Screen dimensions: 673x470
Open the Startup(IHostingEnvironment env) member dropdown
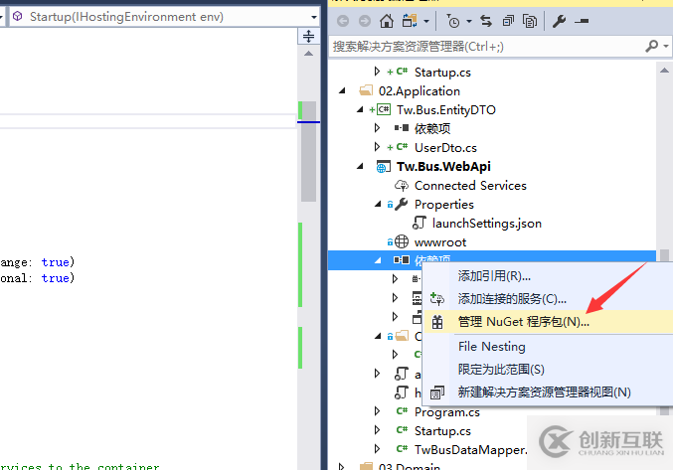point(314,17)
